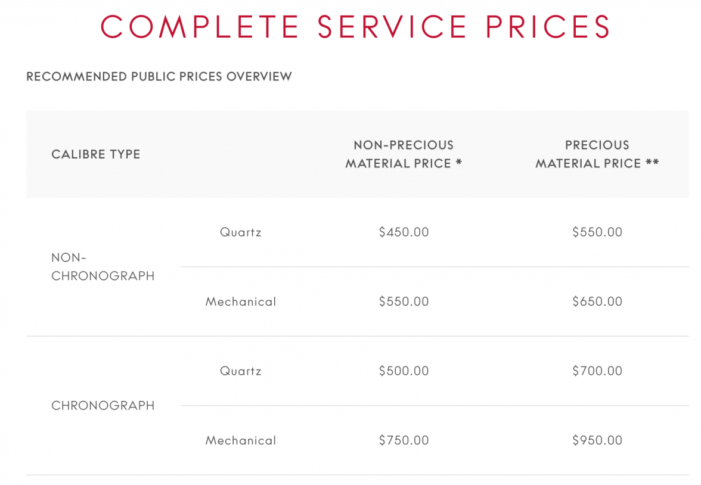Viewport: 701px width, 485px height.
Task: Click Mechanical under Non-Chronograph
Action: 241,302
